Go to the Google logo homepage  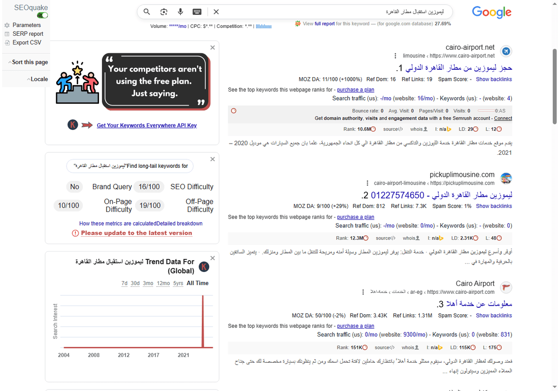[492, 12]
